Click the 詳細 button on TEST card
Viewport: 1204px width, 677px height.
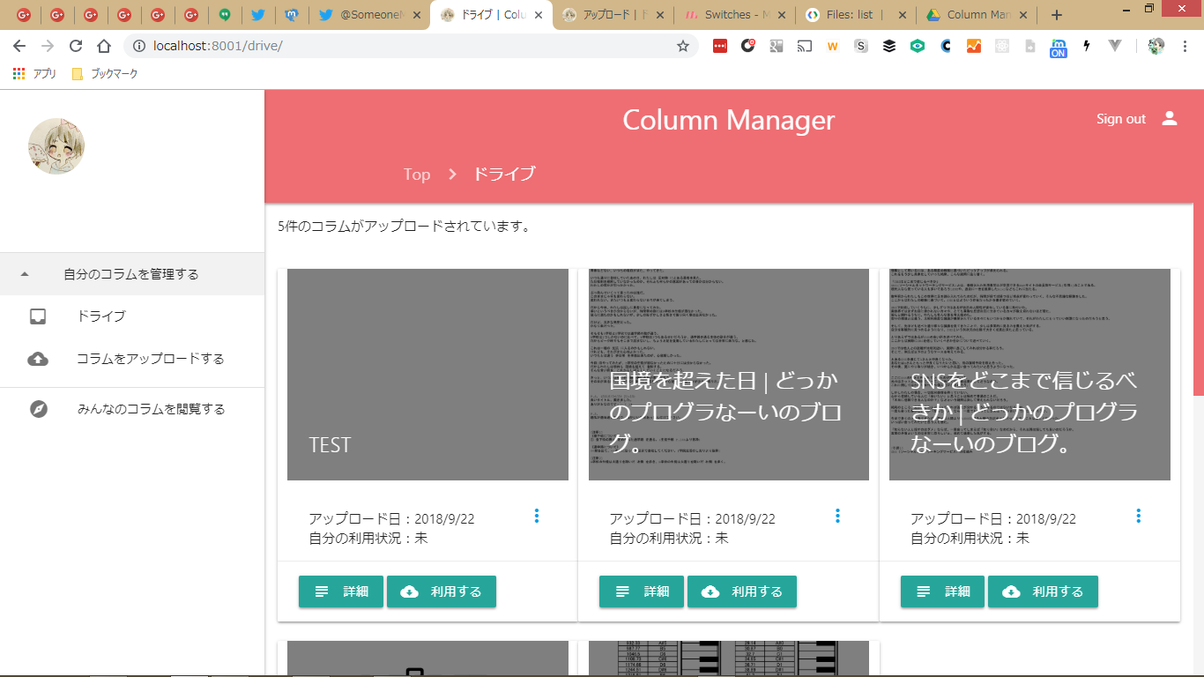tap(341, 591)
